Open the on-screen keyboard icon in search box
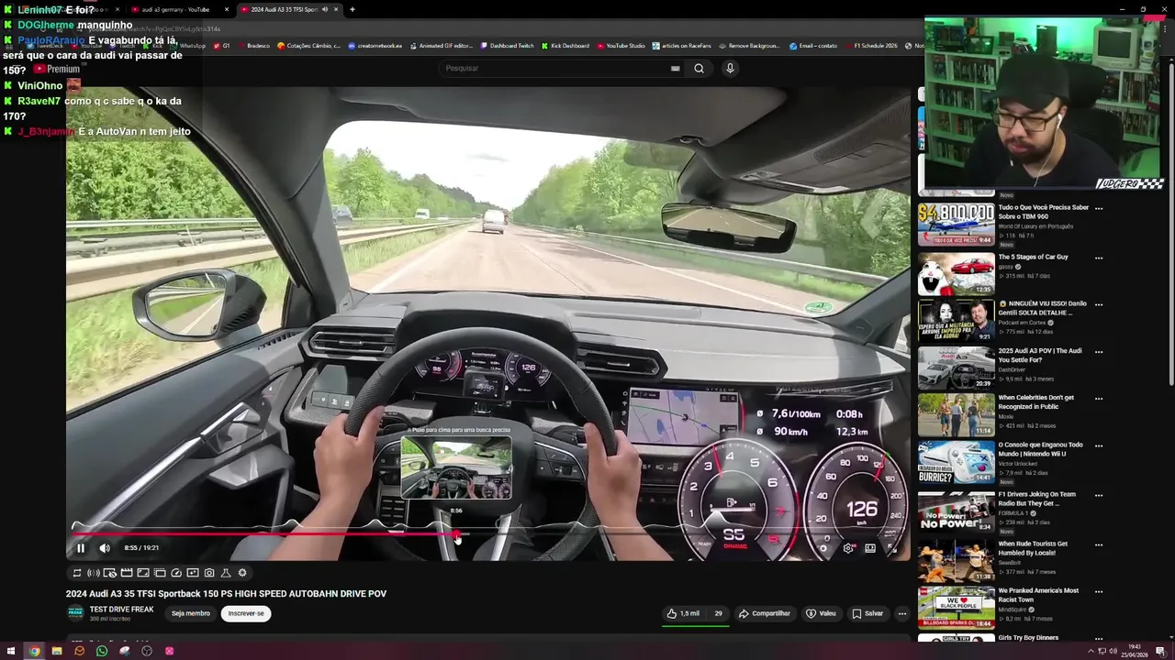Viewport: 1175px width, 660px height. pyautogui.click(x=676, y=68)
